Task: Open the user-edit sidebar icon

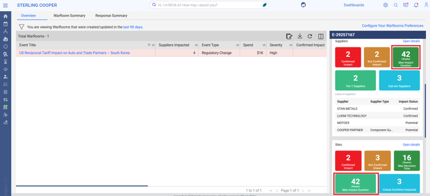Action: coord(5,115)
